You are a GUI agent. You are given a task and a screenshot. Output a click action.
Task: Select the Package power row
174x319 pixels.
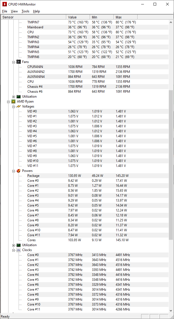pyautogui.click(x=97, y=175)
